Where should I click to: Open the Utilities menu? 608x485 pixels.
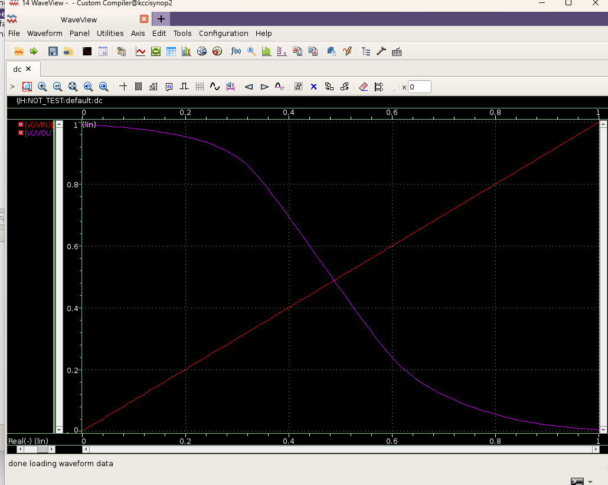[x=110, y=33]
